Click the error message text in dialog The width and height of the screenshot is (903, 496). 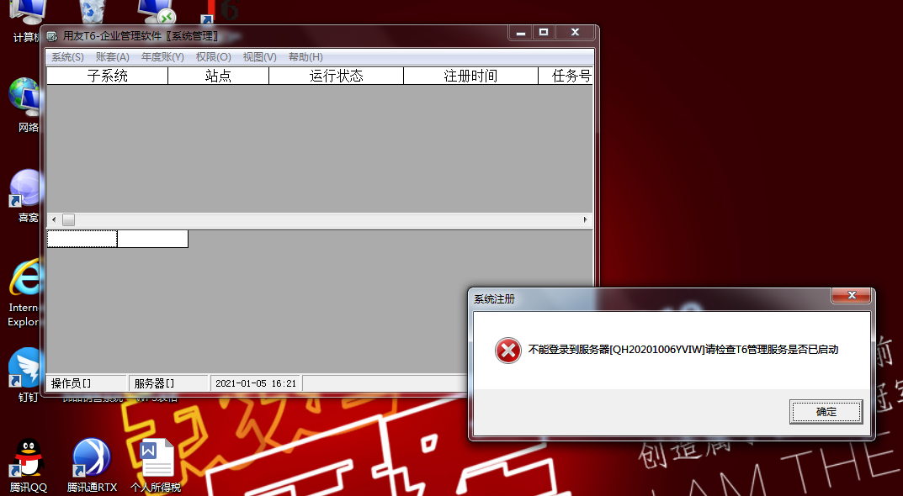683,350
